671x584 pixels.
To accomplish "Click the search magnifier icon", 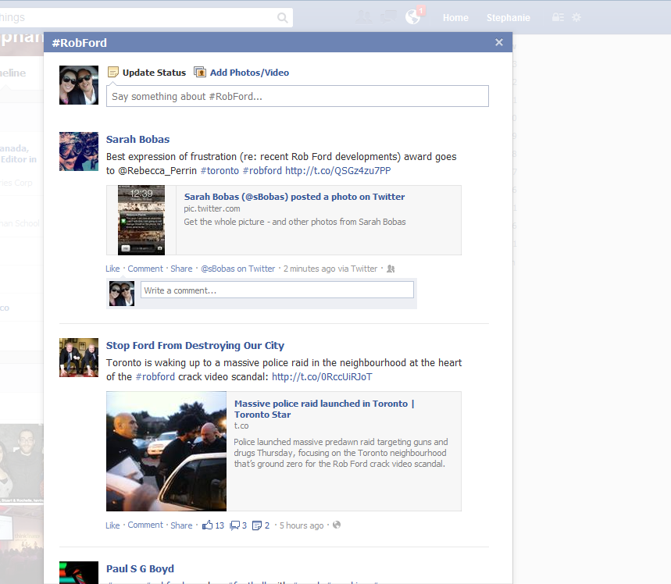I will click(x=283, y=17).
